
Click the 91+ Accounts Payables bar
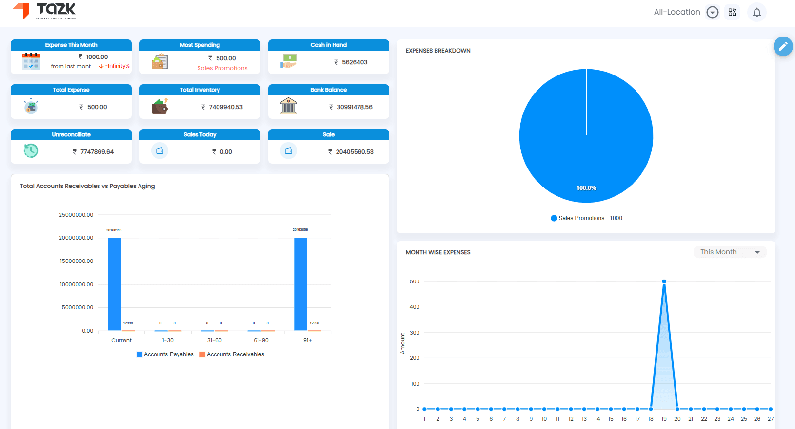[301, 284]
